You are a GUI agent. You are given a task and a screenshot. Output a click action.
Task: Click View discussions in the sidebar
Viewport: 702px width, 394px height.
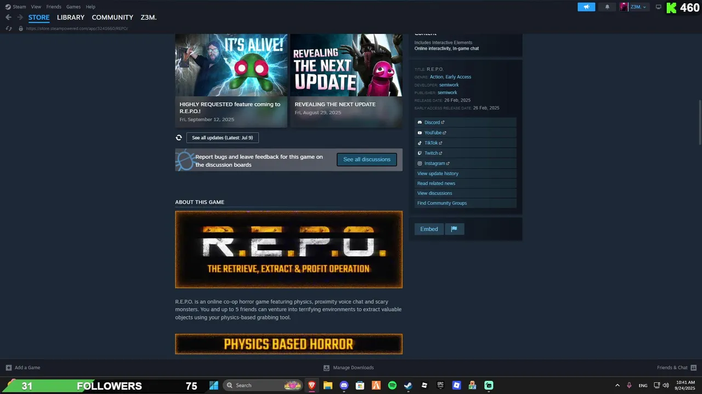click(x=466, y=193)
